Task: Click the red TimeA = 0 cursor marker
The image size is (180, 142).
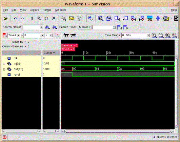Action: point(68,49)
